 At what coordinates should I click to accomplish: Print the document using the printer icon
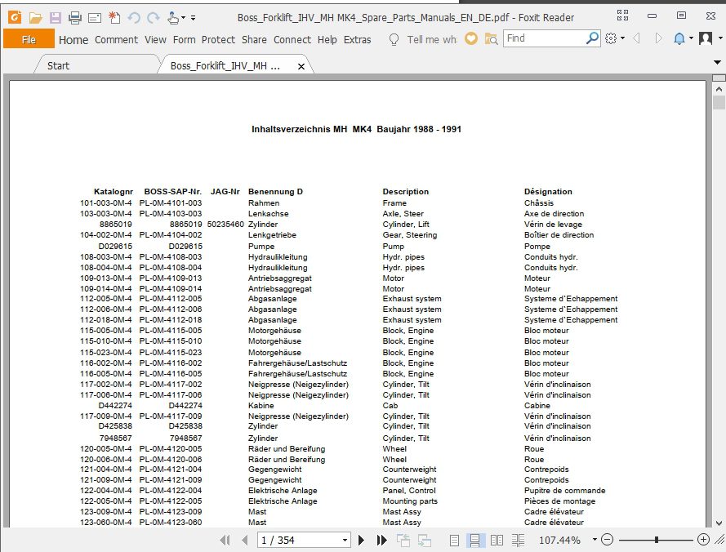pos(74,18)
